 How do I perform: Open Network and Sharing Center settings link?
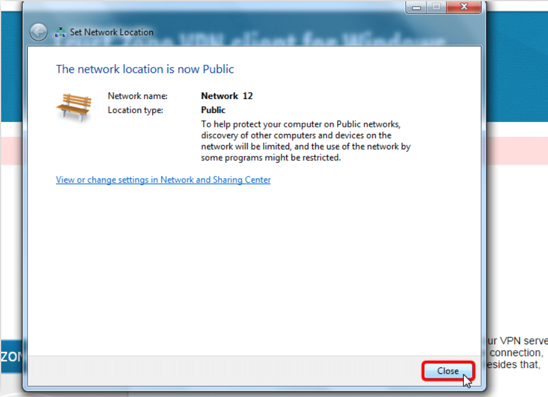163,180
